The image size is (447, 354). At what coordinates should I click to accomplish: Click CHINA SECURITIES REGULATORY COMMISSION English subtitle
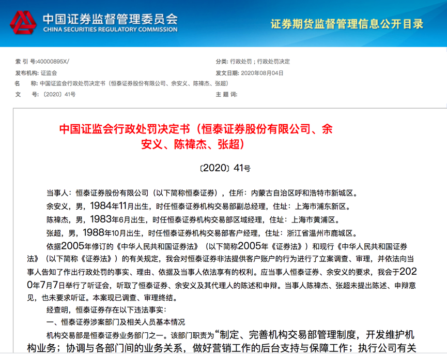110,30
